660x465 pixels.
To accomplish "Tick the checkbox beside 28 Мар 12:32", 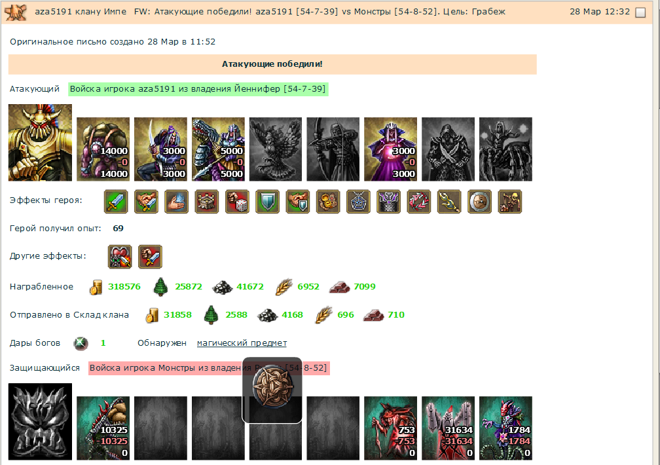I will [x=640, y=12].
